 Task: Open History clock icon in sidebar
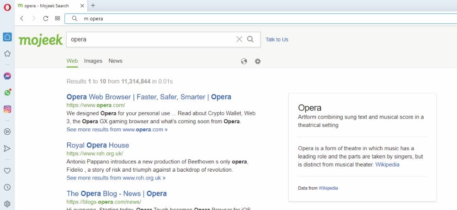(7, 187)
